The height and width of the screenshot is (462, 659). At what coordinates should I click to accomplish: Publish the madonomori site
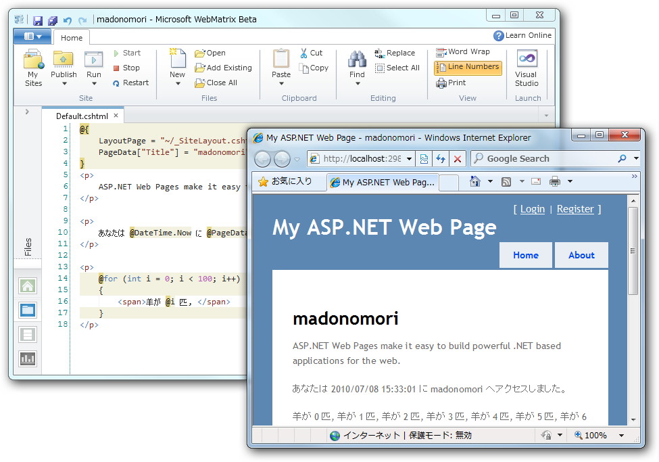point(63,64)
